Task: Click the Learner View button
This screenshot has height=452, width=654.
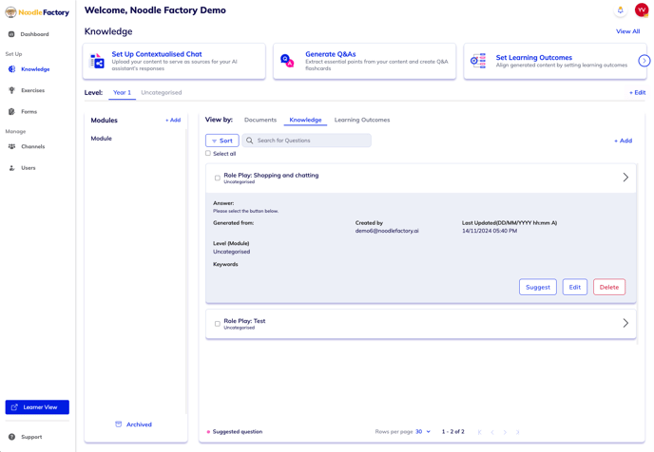Action: coord(37,407)
